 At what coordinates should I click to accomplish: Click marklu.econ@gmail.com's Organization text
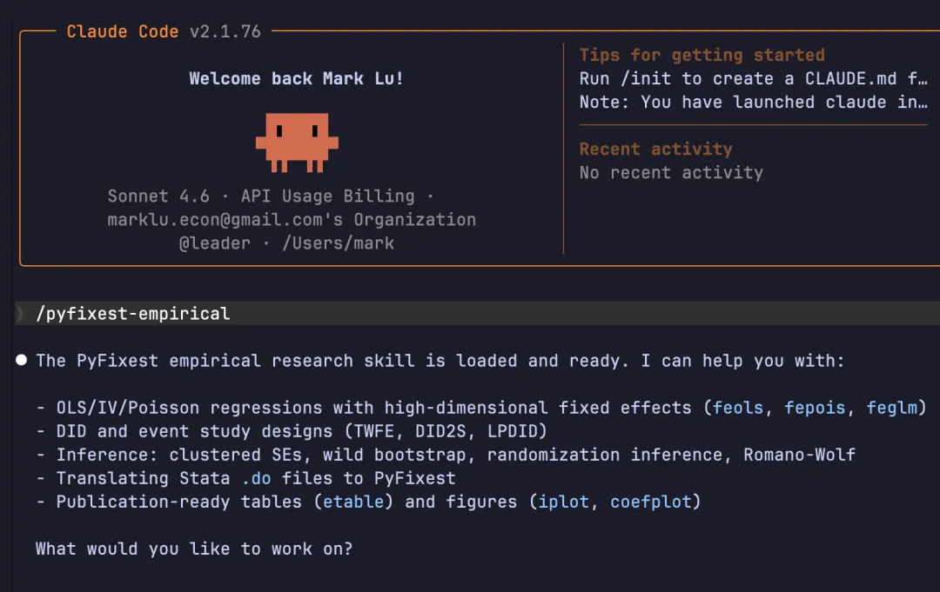[x=292, y=220]
